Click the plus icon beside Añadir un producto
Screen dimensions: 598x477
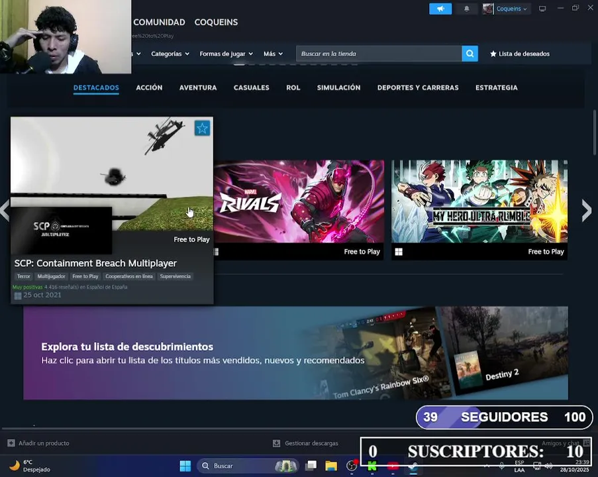11,443
